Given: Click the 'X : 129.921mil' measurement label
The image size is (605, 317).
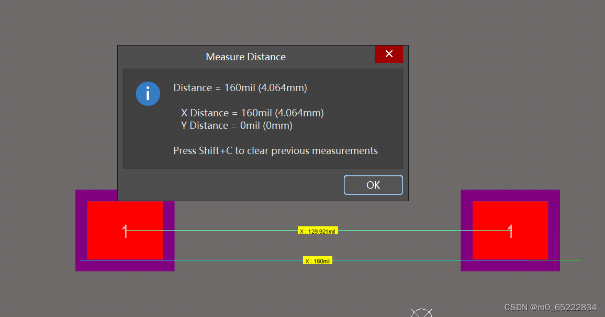Looking at the screenshot, I should click(x=318, y=231).
